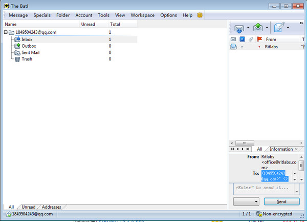Click the Send button
307x222 pixels.
[281, 201]
